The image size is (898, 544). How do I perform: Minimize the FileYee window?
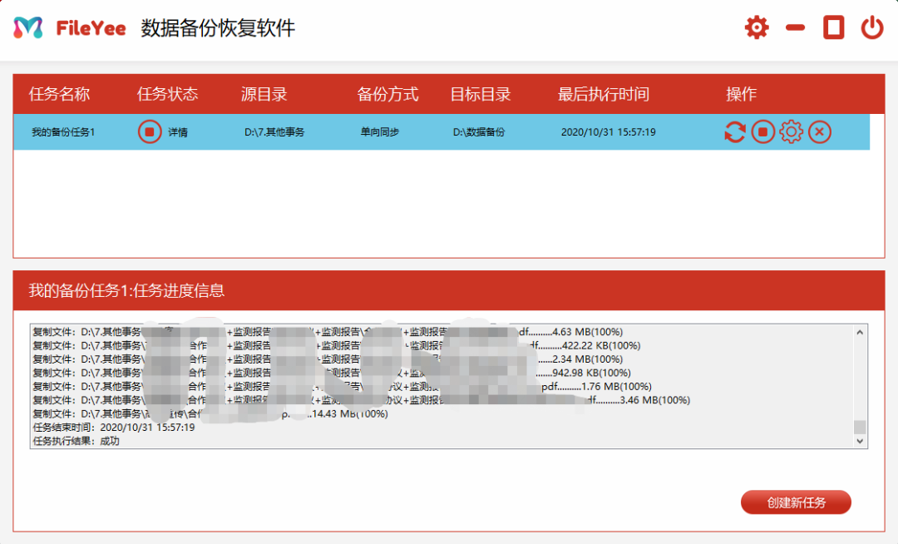point(796,28)
